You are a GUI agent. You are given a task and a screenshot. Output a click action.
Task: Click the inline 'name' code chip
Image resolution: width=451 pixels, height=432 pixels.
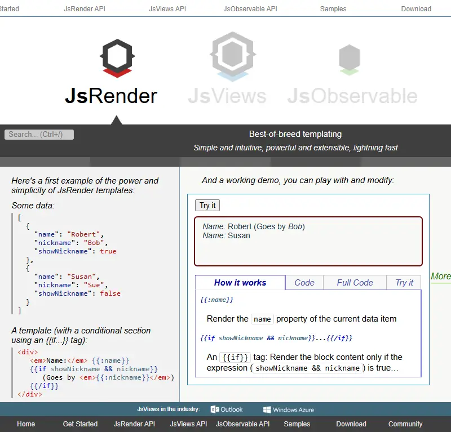(x=262, y=319)
